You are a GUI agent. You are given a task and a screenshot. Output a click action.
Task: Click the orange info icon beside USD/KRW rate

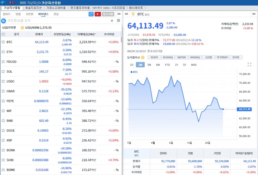(x=22, y=27)
